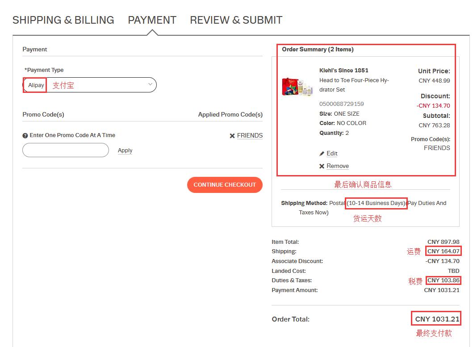Click the Apply promo code link
The width and height of the screenshot is (473, 347).
pyautogui.click(x=125, y=151)
